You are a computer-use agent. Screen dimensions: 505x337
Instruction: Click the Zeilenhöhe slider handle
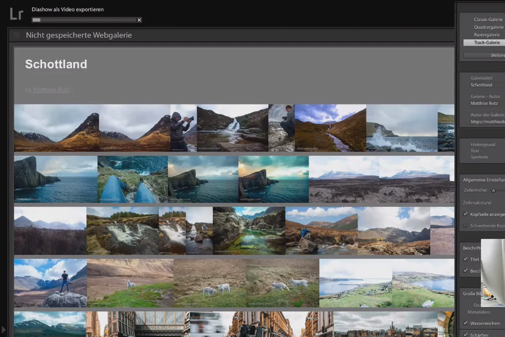[493, 191]
